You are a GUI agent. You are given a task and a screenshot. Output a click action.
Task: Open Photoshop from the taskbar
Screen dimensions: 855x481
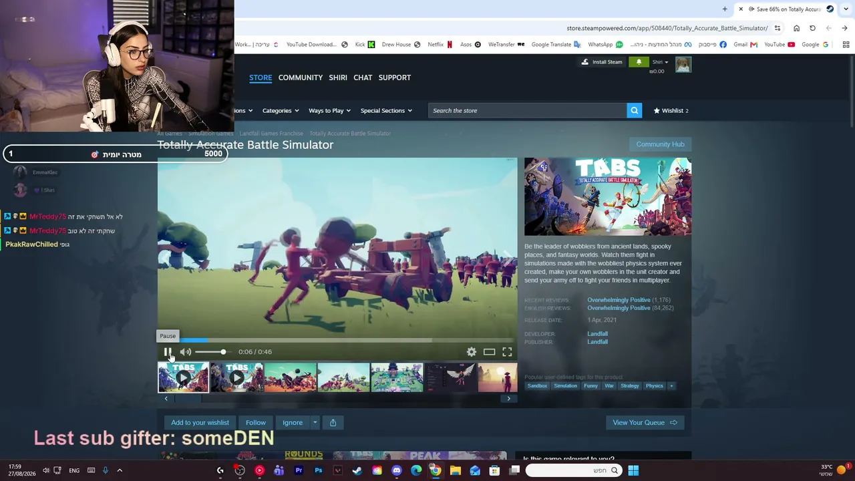318,470
